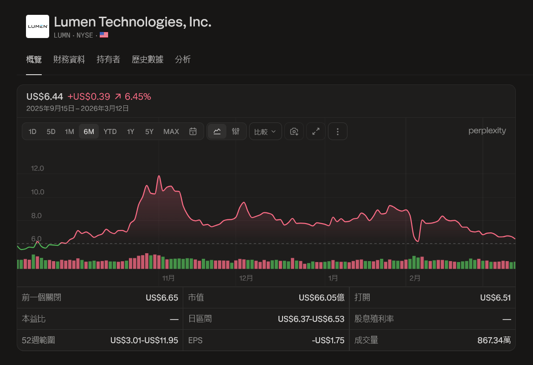Click the 股息殖利率 label
The height and width of the screenshot is (365, 533).
point(374,319)
